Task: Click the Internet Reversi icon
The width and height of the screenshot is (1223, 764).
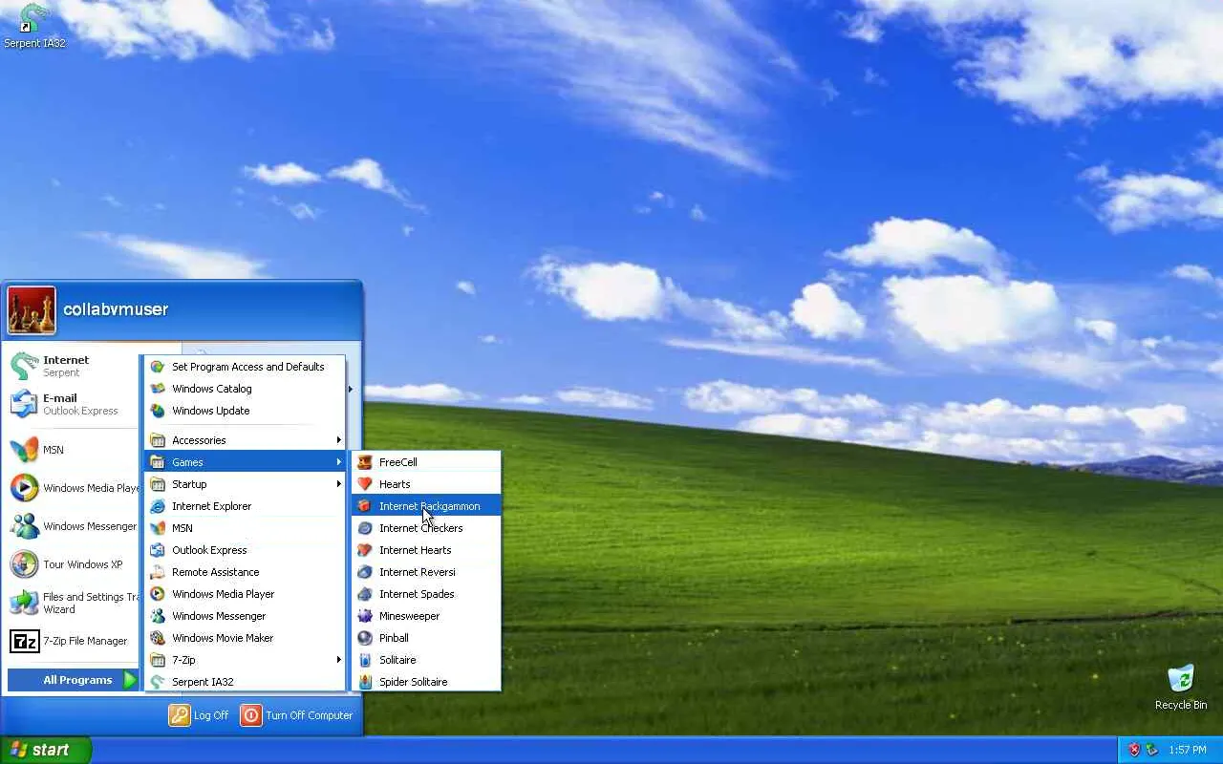Action: click(365, 572)
